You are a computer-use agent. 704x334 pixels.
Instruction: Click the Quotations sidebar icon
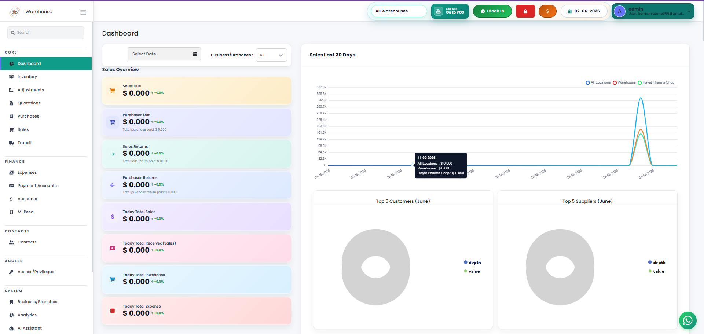click(11, 103)
